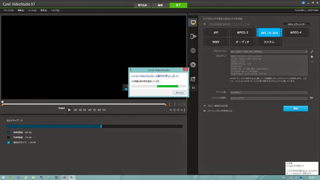
Task: Open the project settings match dropdown
Action: pyautogui.click(x=229, y=24)
